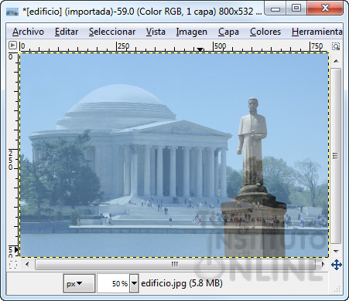349x301 pixels.
Task: Click the horizontal scrollbar right arrow
Action: click(x=323, y=264)
